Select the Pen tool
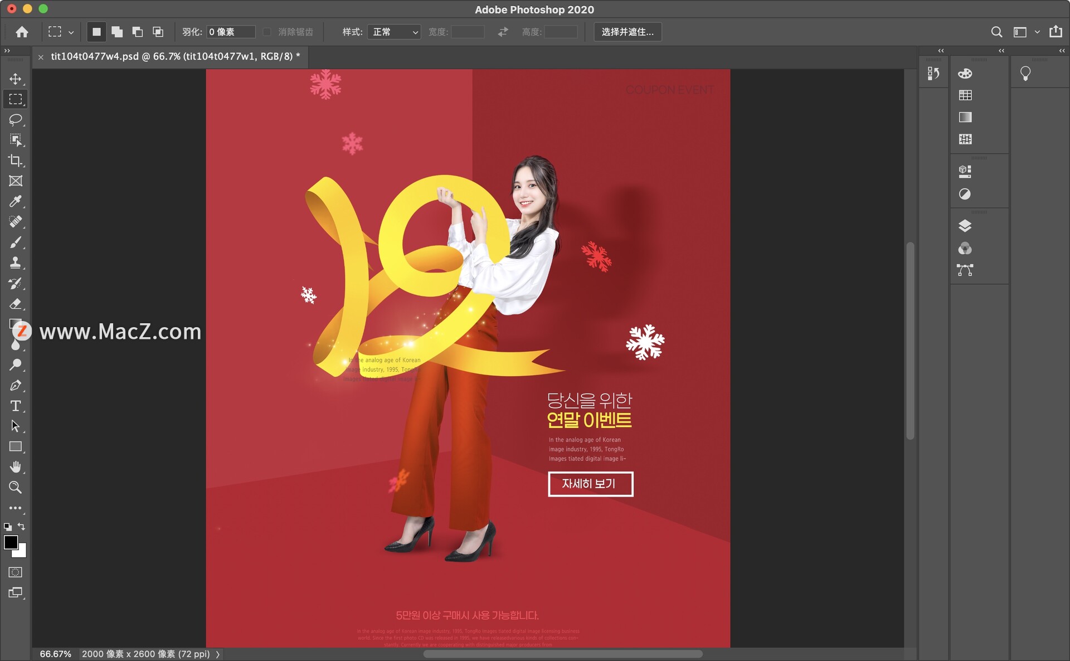Viewport: 1070px width, 661px height. (16, 385)
